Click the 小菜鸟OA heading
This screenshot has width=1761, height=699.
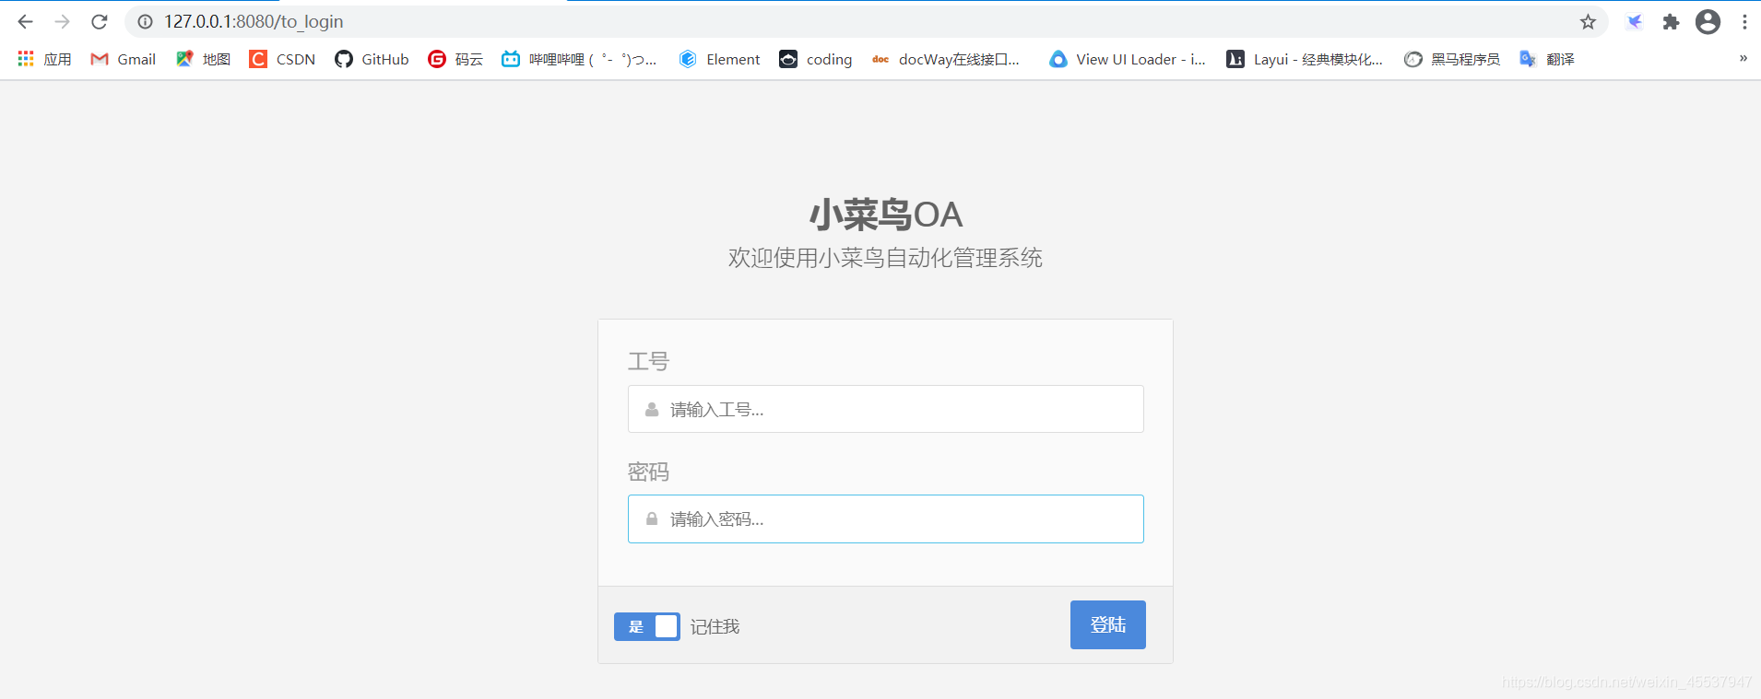pos(886,215)
